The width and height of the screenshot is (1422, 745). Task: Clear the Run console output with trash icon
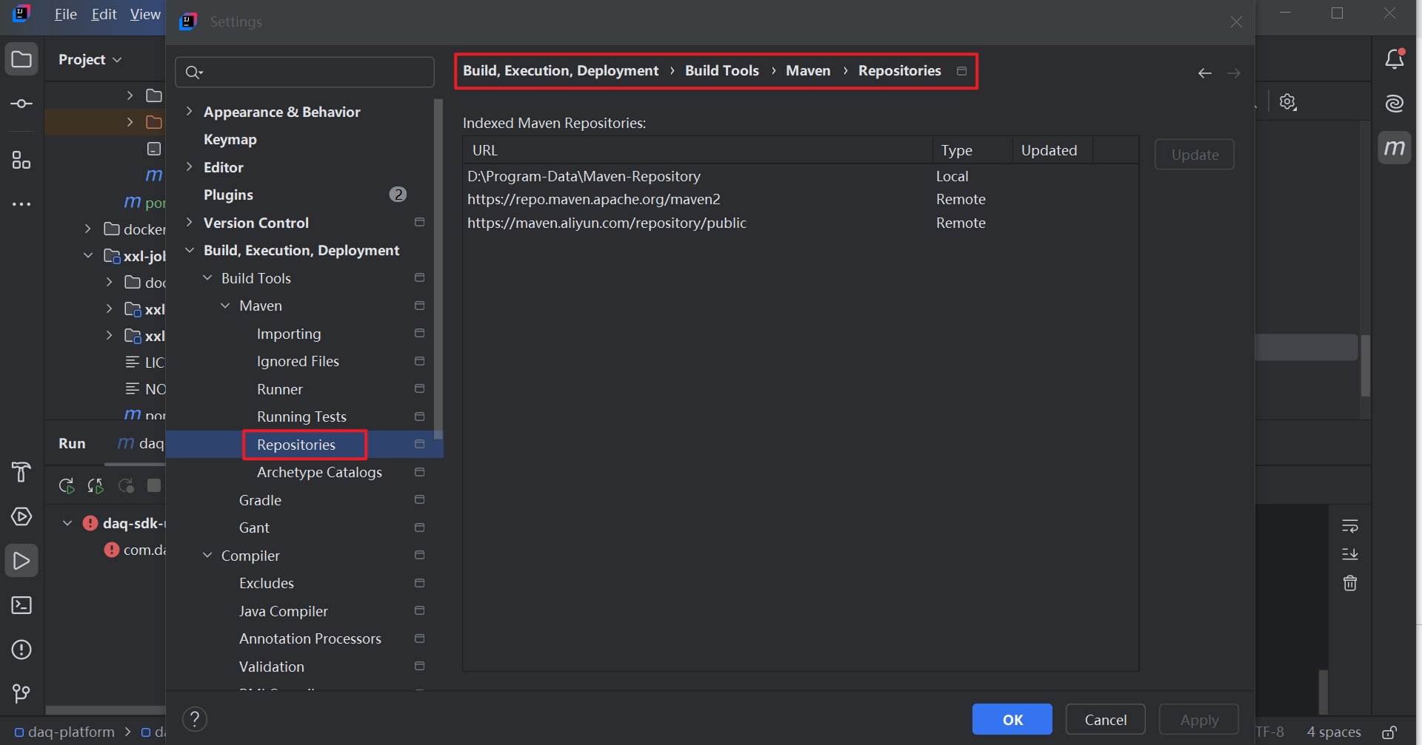(x=1349, y=583)
